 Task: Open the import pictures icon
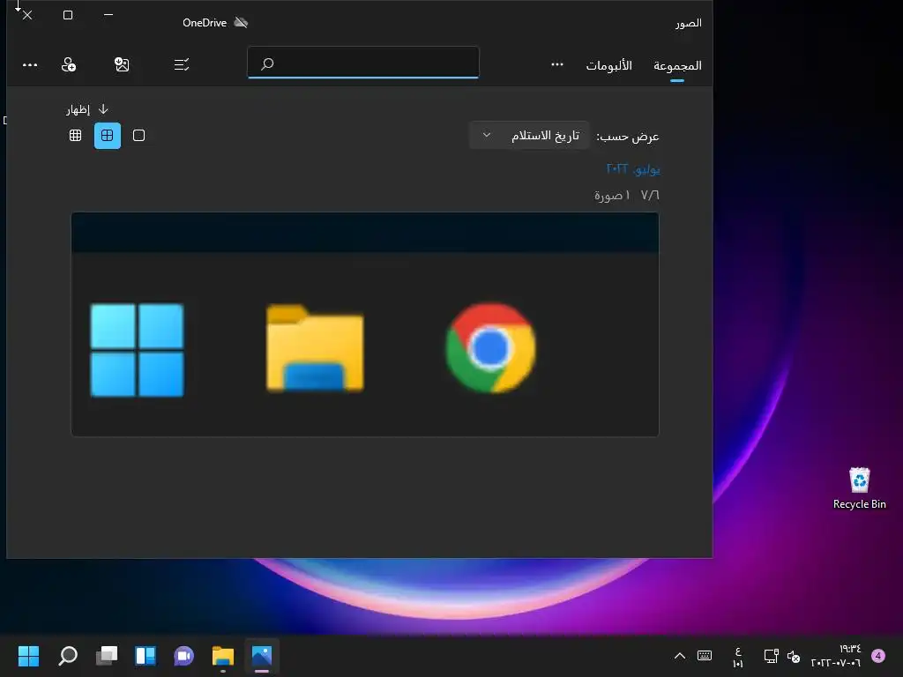[122, 64]
